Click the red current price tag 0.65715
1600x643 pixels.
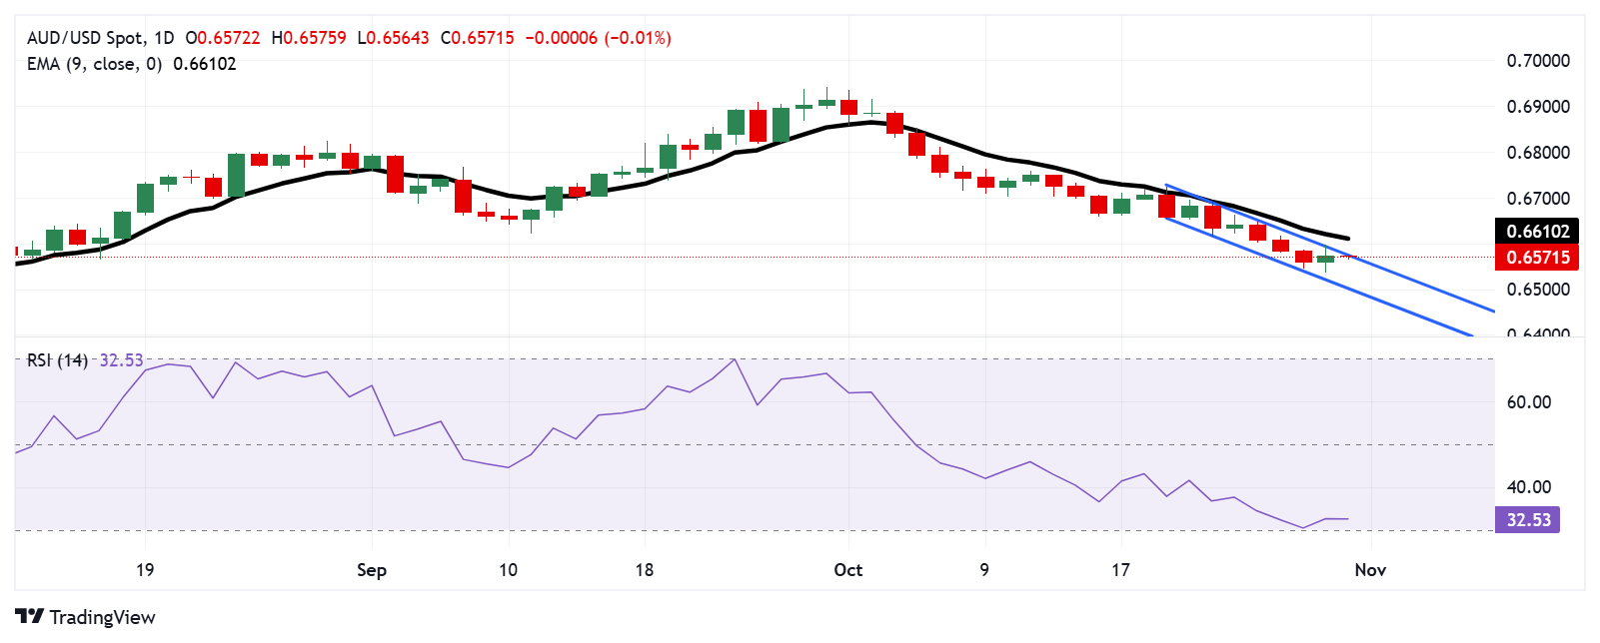(x=1538, y=258)
